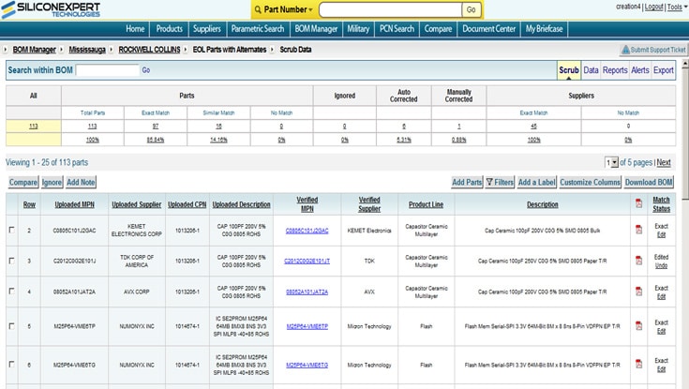The width and height of the screenshot is (689, 389).
Task: Open Document Center
Action: (488, 29)
